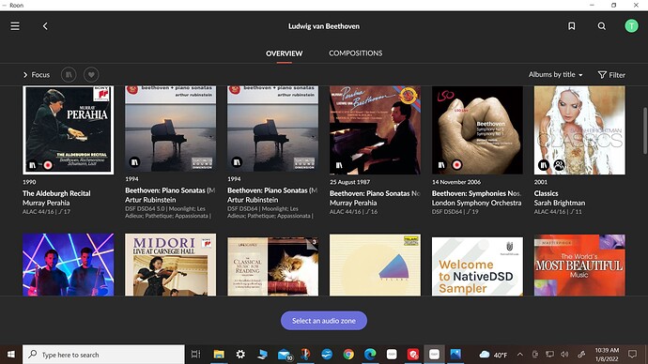Image resolution: width=648 pixels, height=364 pixels.
Task: Open Settings gear on the taskbar
Action: 240,354
